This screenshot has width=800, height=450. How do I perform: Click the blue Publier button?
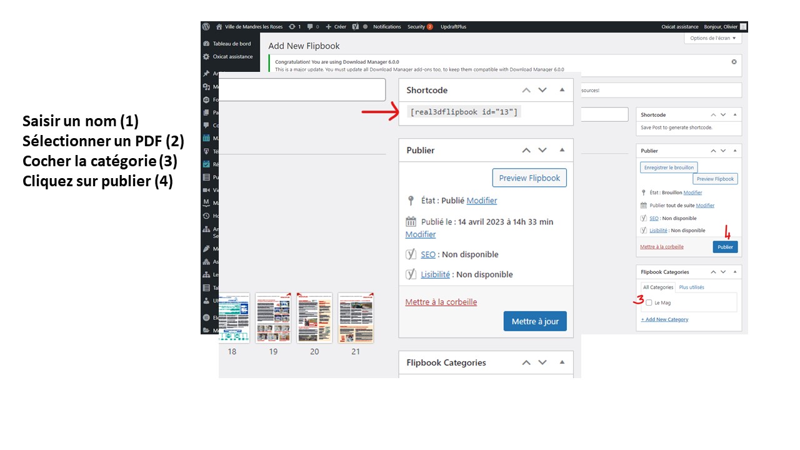[x=725, y=247]
